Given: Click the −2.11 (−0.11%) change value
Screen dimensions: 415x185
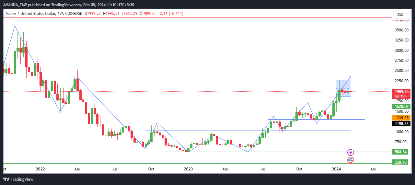Looking at the screenshot, I should [171, 14].
